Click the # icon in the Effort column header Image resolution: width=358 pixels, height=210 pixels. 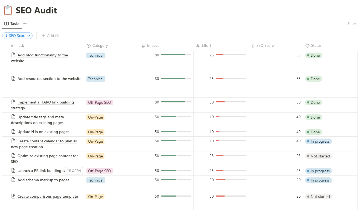coord(198,45)
